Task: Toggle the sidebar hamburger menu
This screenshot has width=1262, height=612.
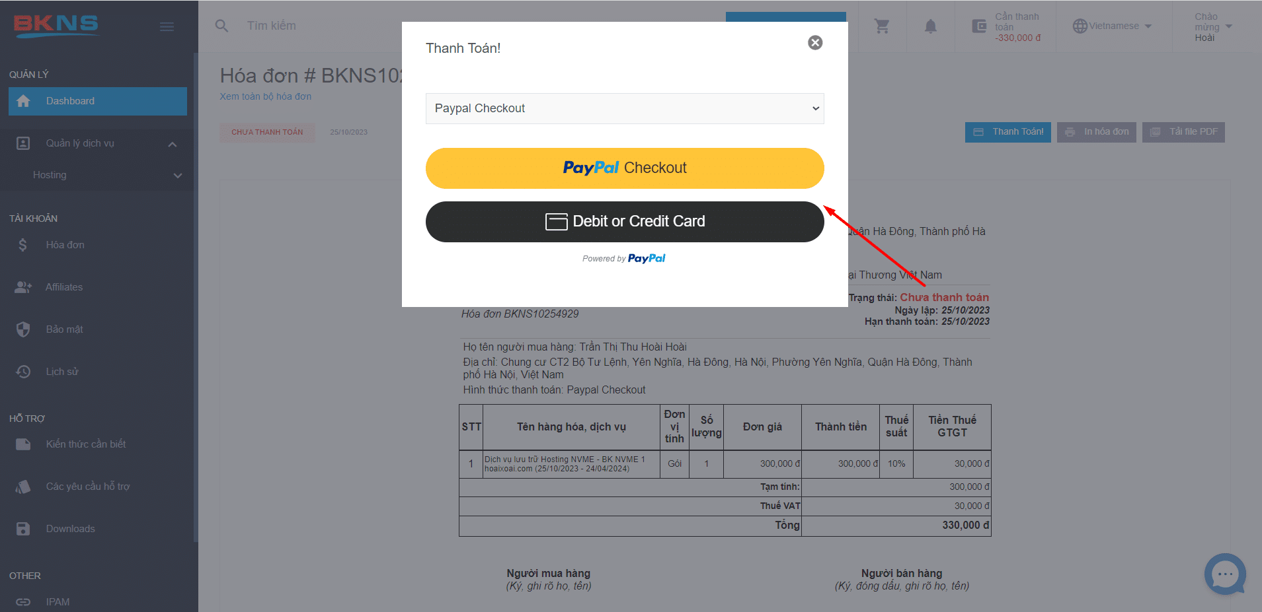Action: tap(167, 26)
